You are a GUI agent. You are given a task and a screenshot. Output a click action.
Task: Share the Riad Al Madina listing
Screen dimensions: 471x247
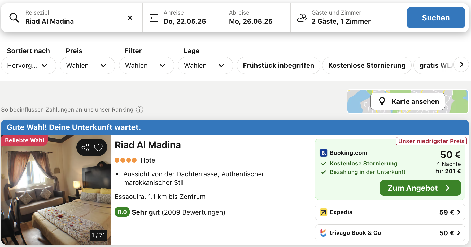click(x=85, y=147)
